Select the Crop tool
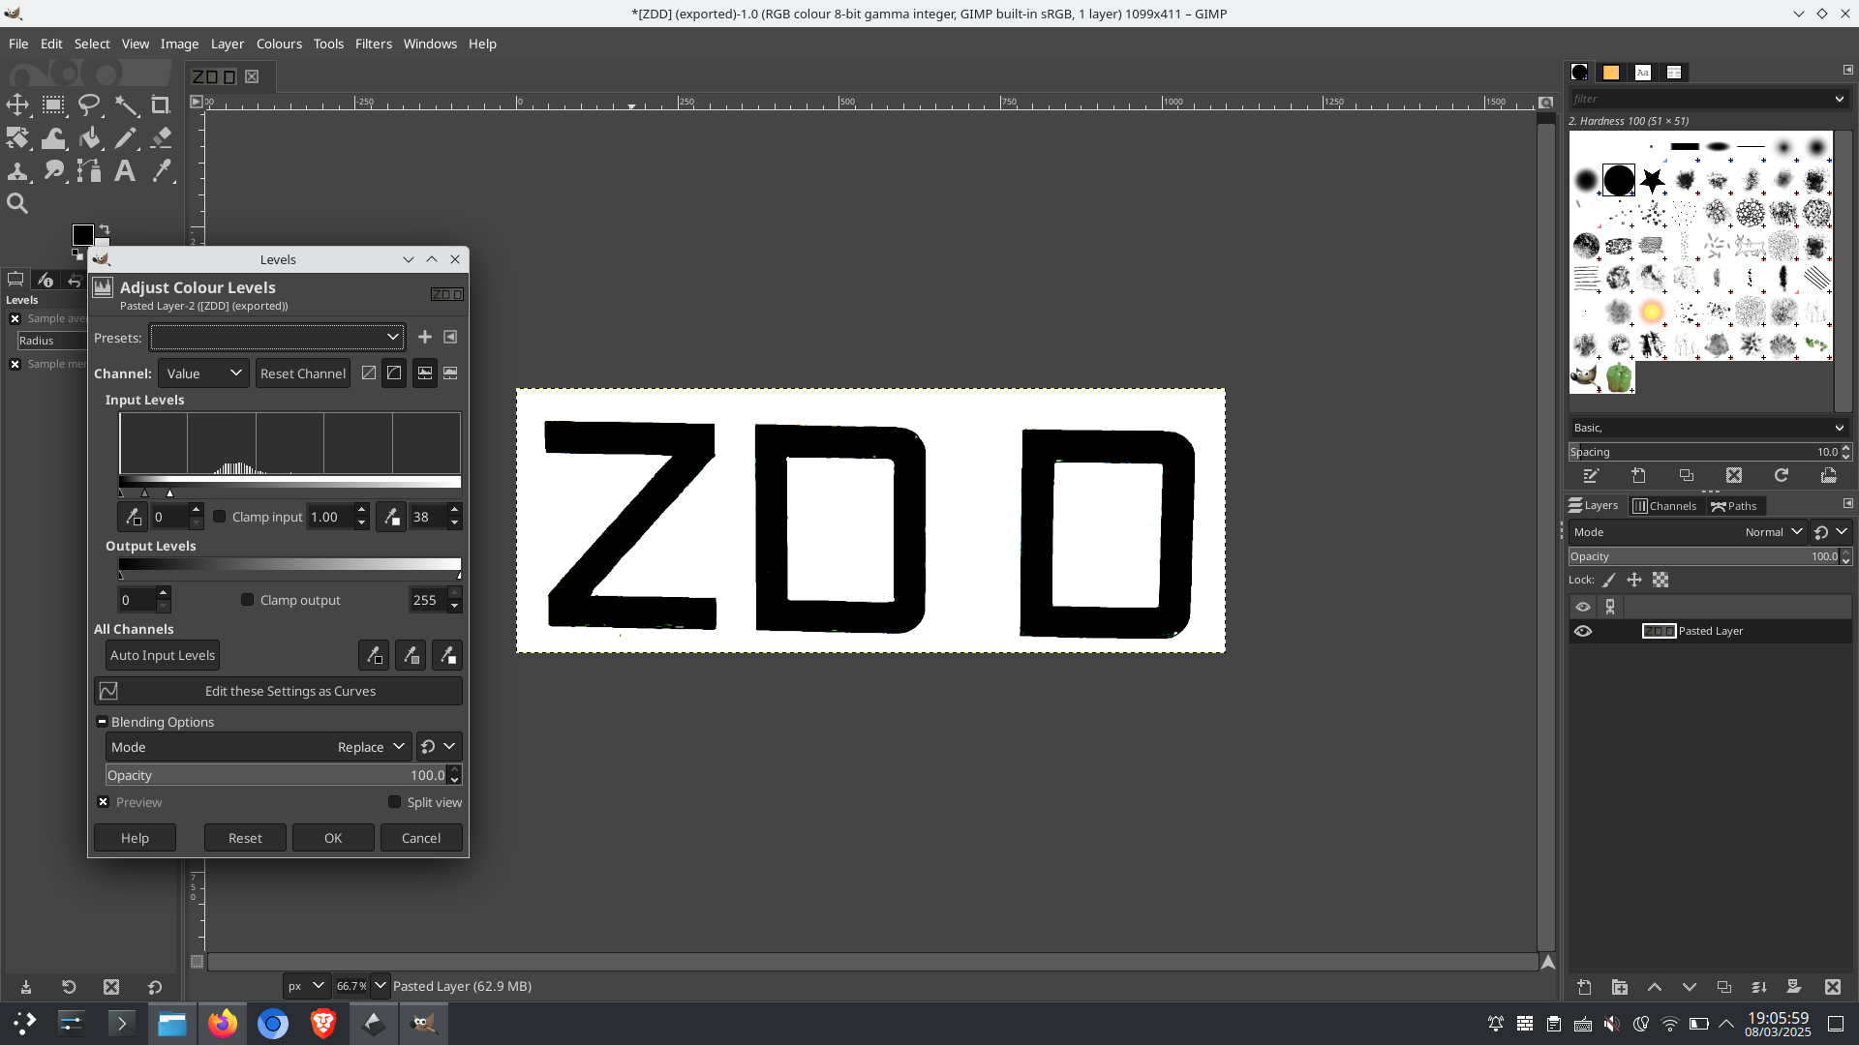 [x=161, y=104]
